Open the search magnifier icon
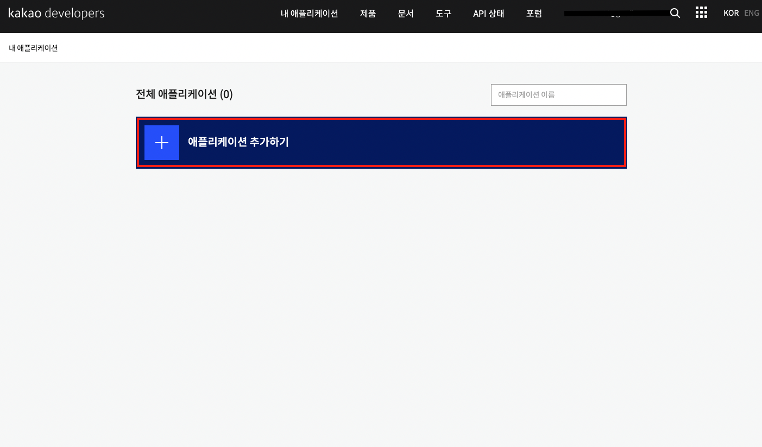 pos(675,14)
